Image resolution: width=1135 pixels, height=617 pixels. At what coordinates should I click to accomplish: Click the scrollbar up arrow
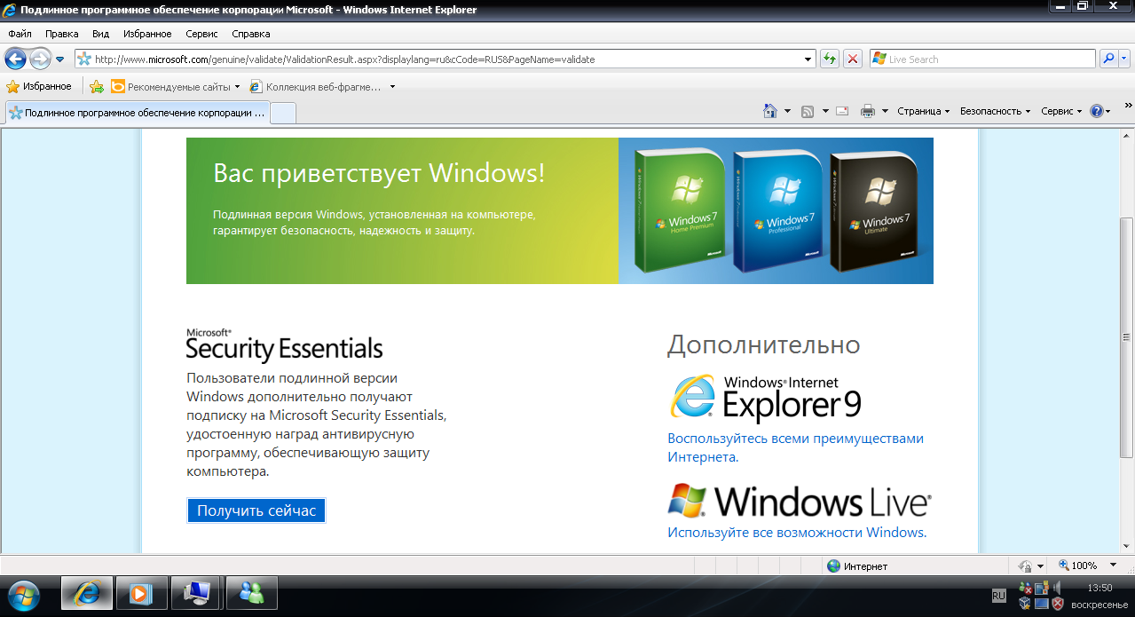tap(1127, 136)
